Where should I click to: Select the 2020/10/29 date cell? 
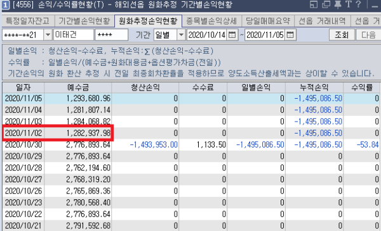pos(23,156)
